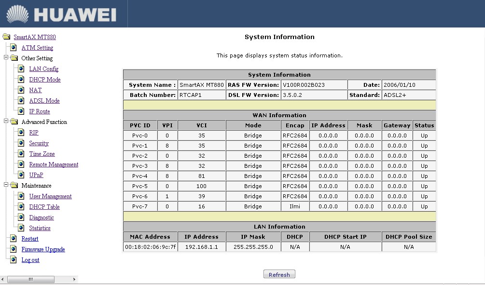
Task: Click the LAN IP 192.168.1.1 cell
Action: [x=201, y=247]
